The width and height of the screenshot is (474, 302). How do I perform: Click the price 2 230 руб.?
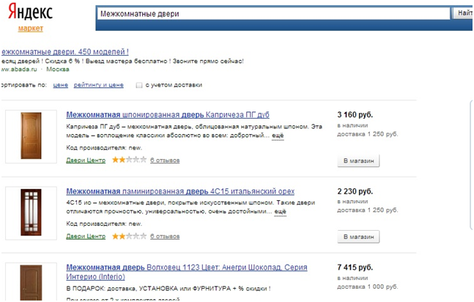click(355, 191)
